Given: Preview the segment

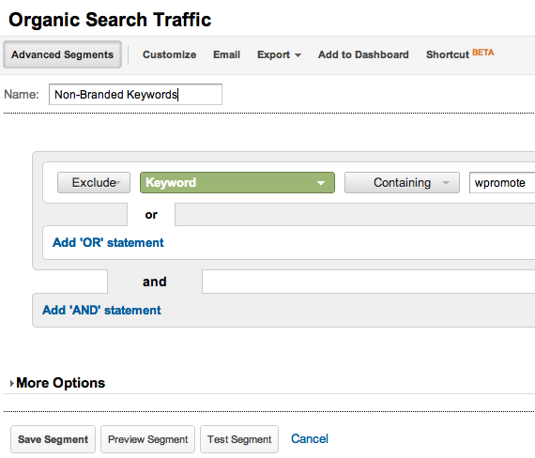Looking at the screenshot, I should click(147, 439).
